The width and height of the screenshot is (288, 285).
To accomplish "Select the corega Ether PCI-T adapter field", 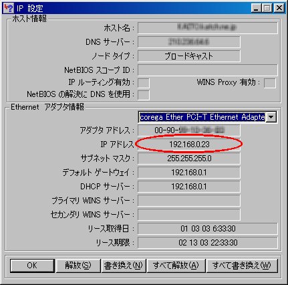I will point(202,117).
